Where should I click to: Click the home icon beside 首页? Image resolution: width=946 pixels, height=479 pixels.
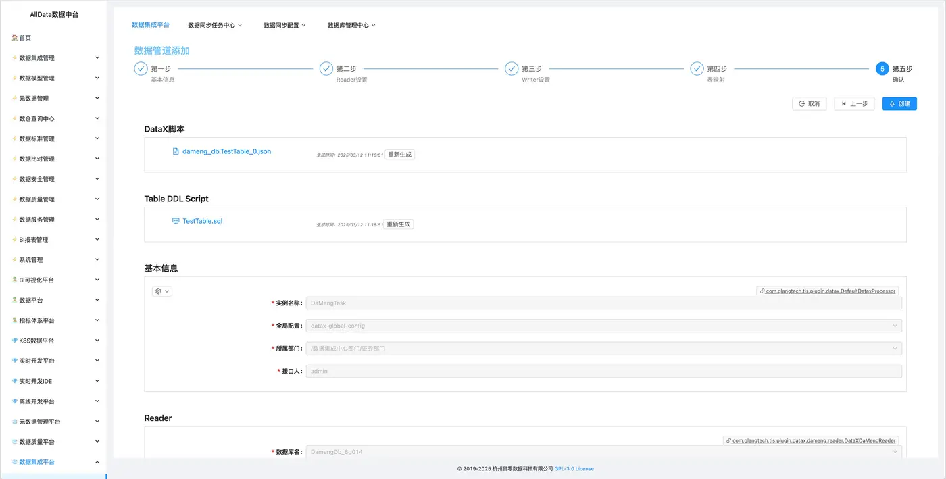pyautogui.click(x=14, y=38)
